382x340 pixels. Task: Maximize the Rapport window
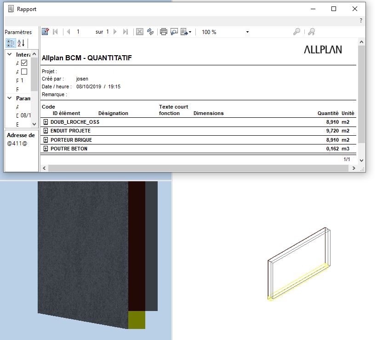[x=334, y=9]
